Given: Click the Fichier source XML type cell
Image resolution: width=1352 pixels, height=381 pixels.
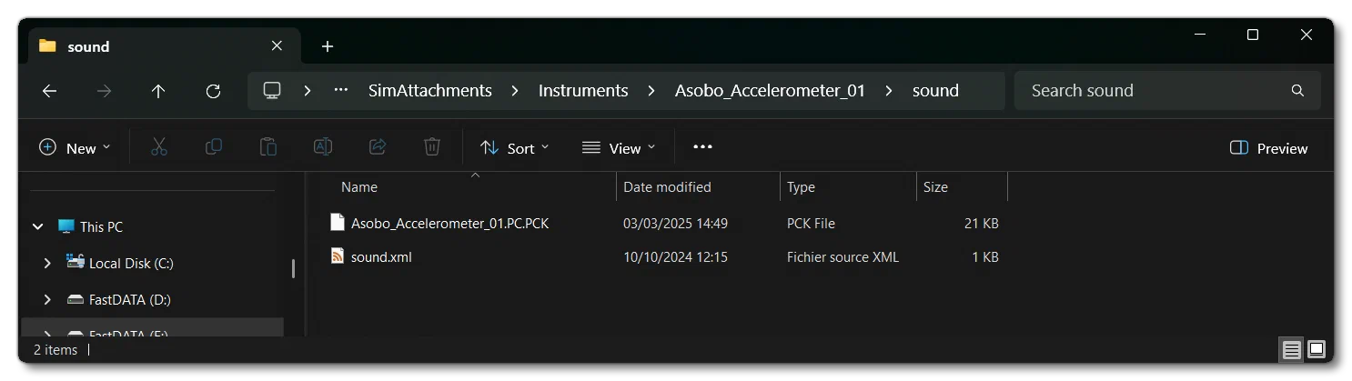Looking at the screenshot, I should tap(842, 257).
